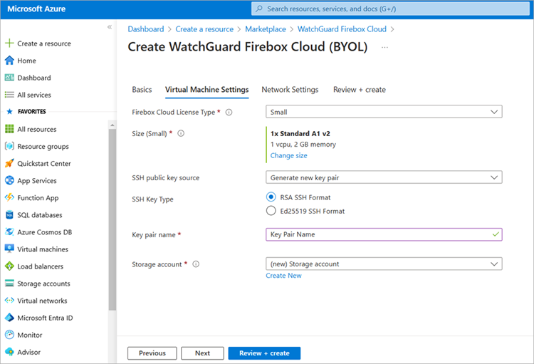Open Create a resource breadcrumb link

point(204,29)
